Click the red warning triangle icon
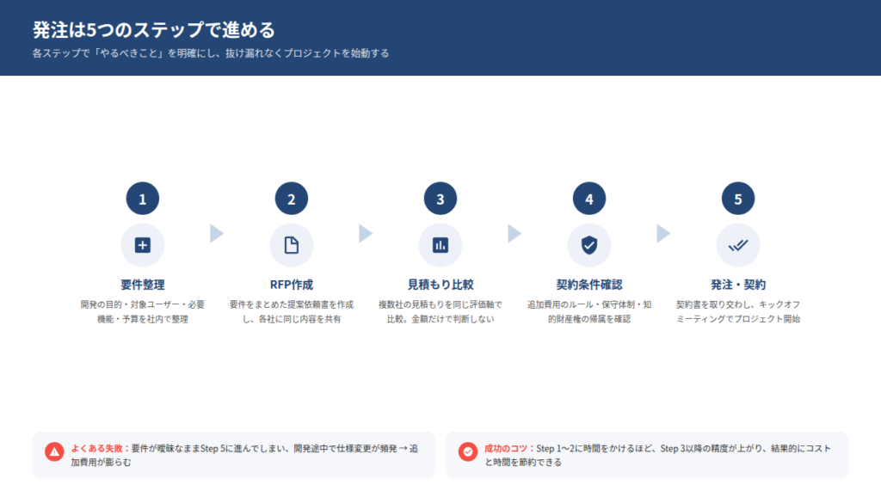This screenshot has width=881, height=491. click(x=54, y=451)
